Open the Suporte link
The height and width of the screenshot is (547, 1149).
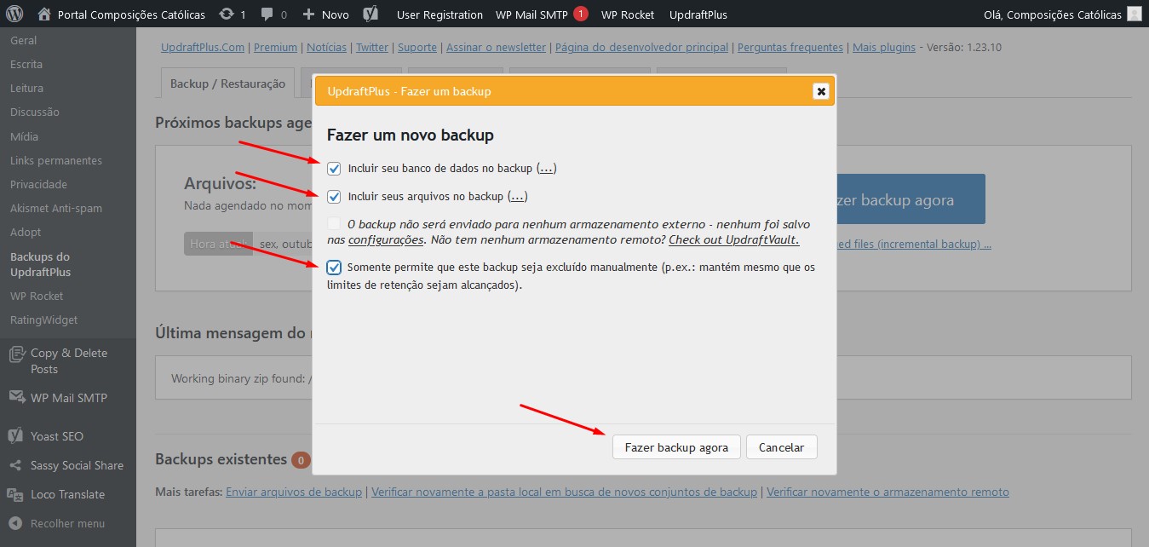click(417, 48)
